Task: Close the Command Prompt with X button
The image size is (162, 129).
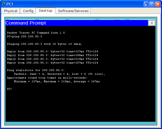Action: (152, 23)
